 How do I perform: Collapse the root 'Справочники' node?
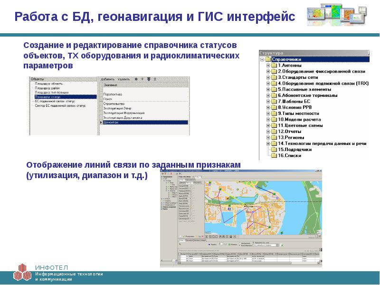[x=262, y=59]
